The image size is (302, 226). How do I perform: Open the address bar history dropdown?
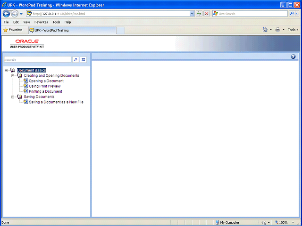pos(192,14)
